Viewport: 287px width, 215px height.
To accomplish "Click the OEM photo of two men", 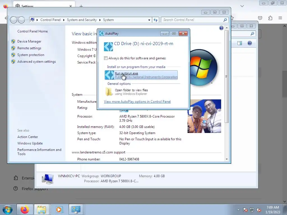I will (204, 116).
